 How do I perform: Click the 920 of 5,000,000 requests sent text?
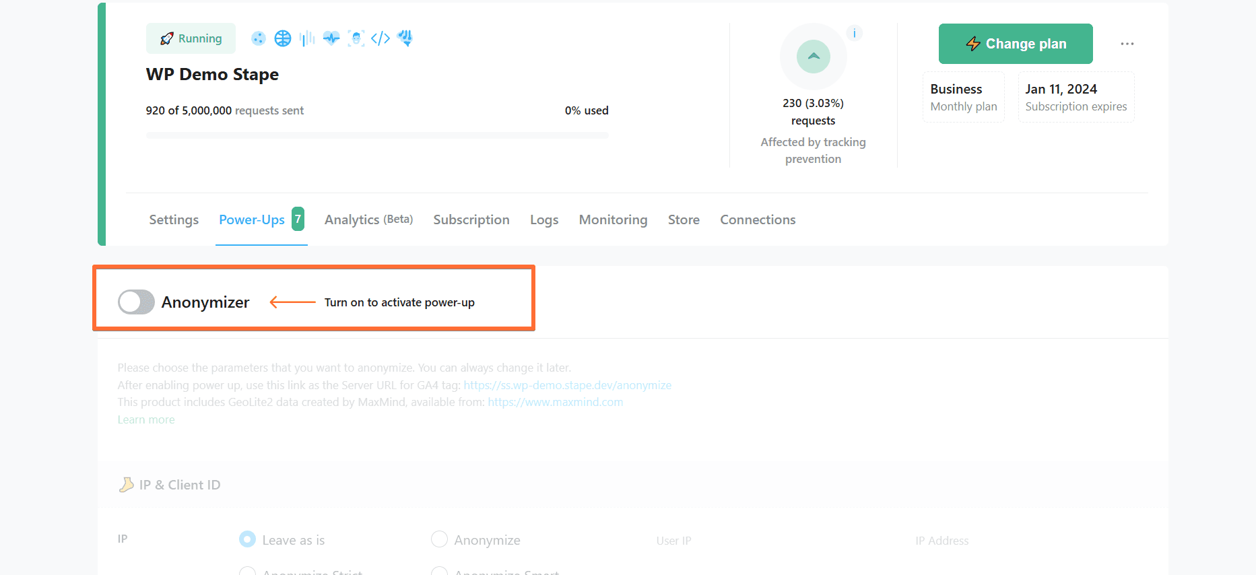[225, 110]
